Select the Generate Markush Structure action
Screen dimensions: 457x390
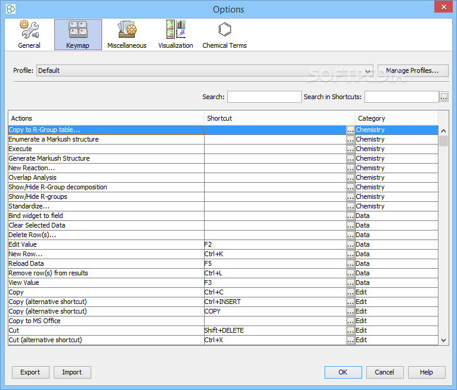point(106,159)
